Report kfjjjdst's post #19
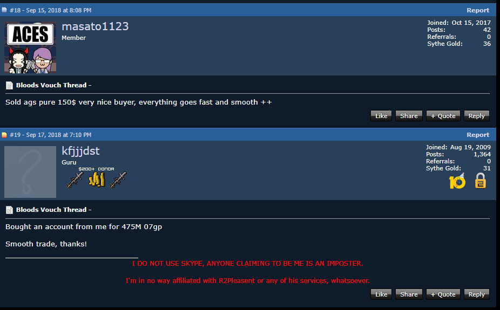The height and width of the screenshot is (310, 500). pyautogui.click(x=478, y=135)
